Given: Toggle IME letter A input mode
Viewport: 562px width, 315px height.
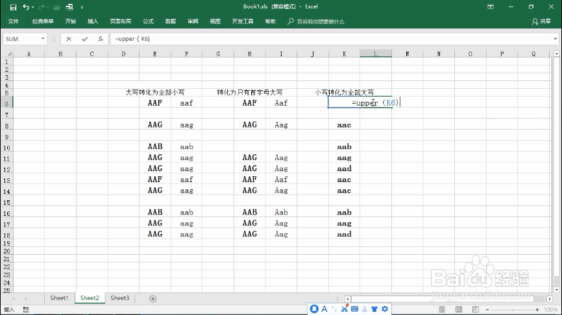Looking at the screenshot, I should (324, 309).
